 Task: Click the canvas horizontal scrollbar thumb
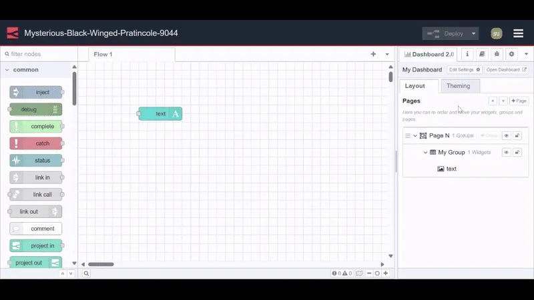click(101, 264)
